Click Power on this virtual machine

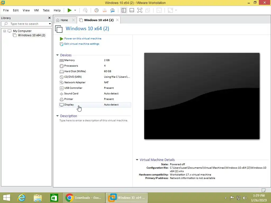pos(83,39)
